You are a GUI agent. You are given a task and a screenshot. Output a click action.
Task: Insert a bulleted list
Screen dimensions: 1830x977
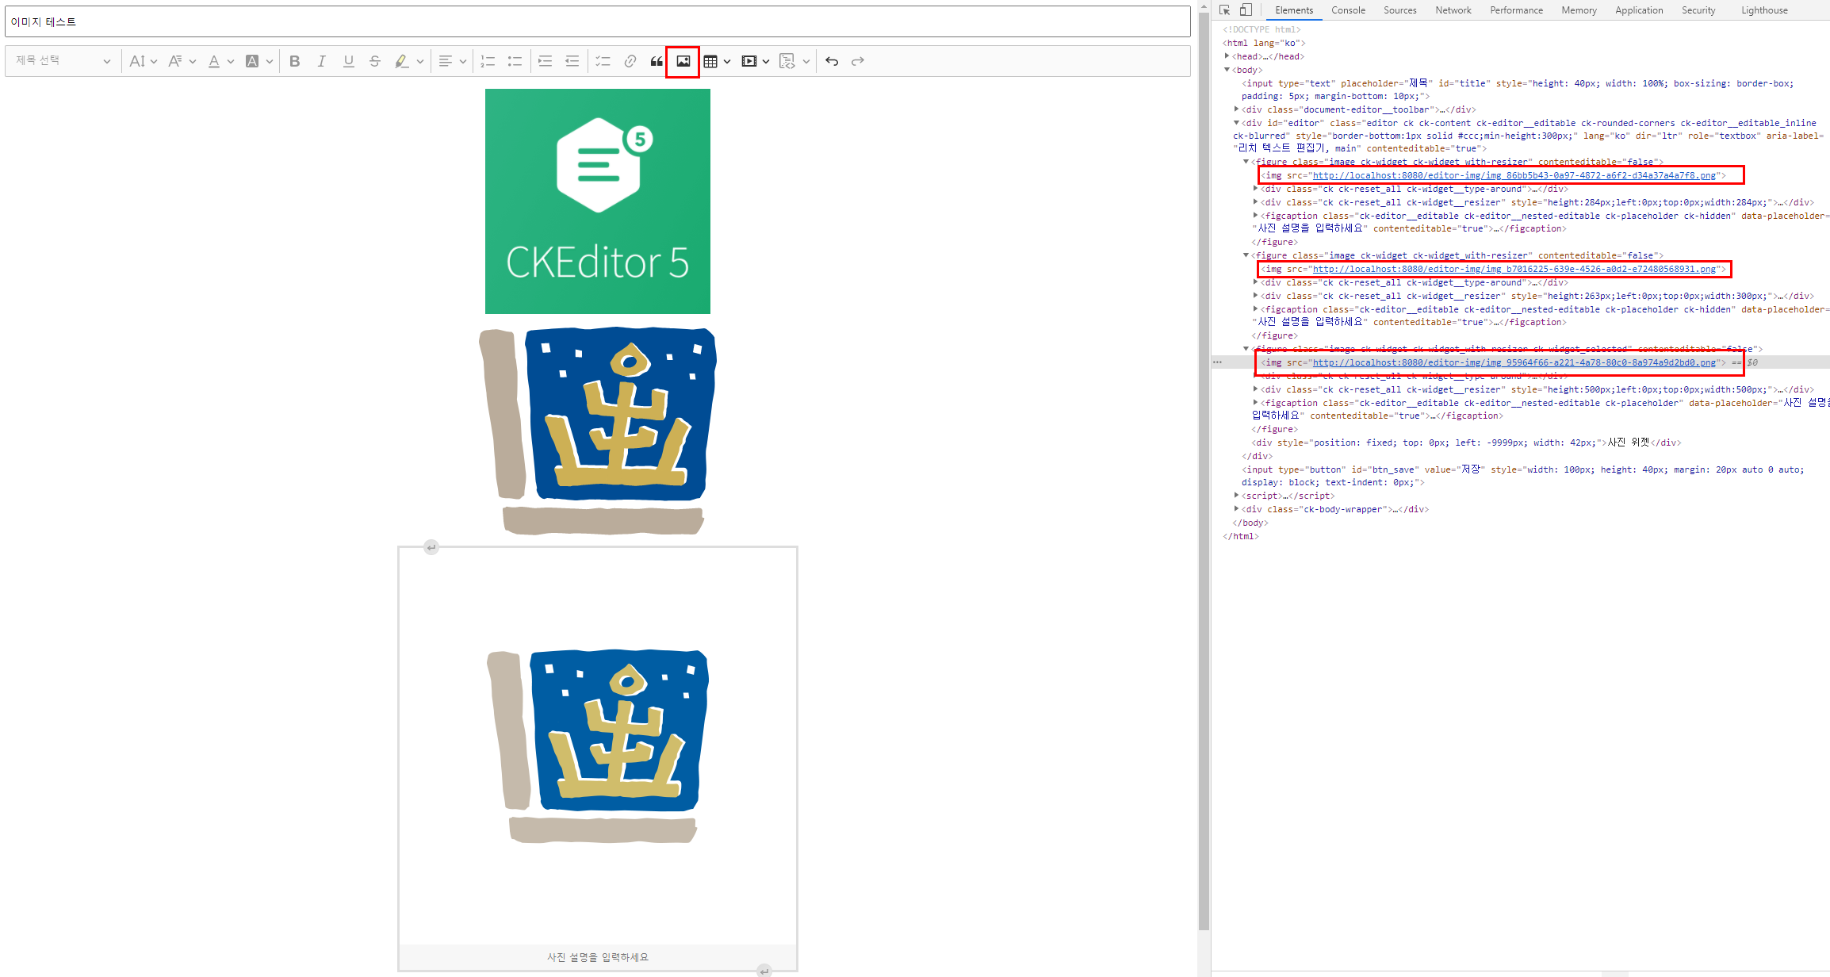point(515,61)
